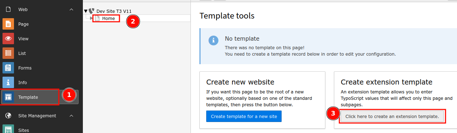Click the Site Management globe icon

click(x=8, y=116)
